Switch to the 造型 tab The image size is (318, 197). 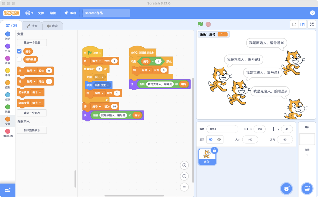click(x=32, y=26)
